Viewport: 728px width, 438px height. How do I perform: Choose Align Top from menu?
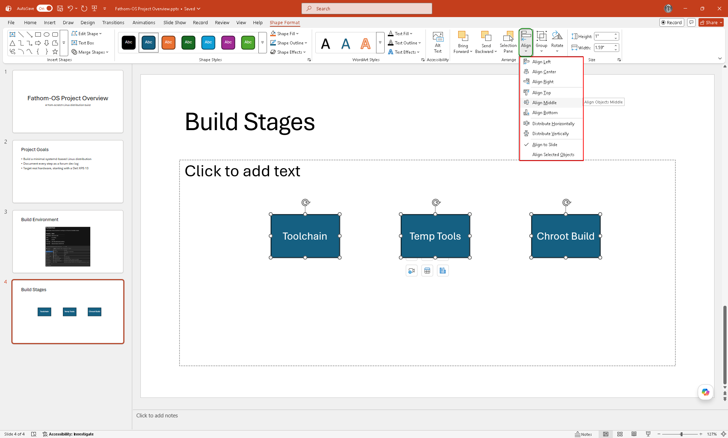[x=551, y=93]
